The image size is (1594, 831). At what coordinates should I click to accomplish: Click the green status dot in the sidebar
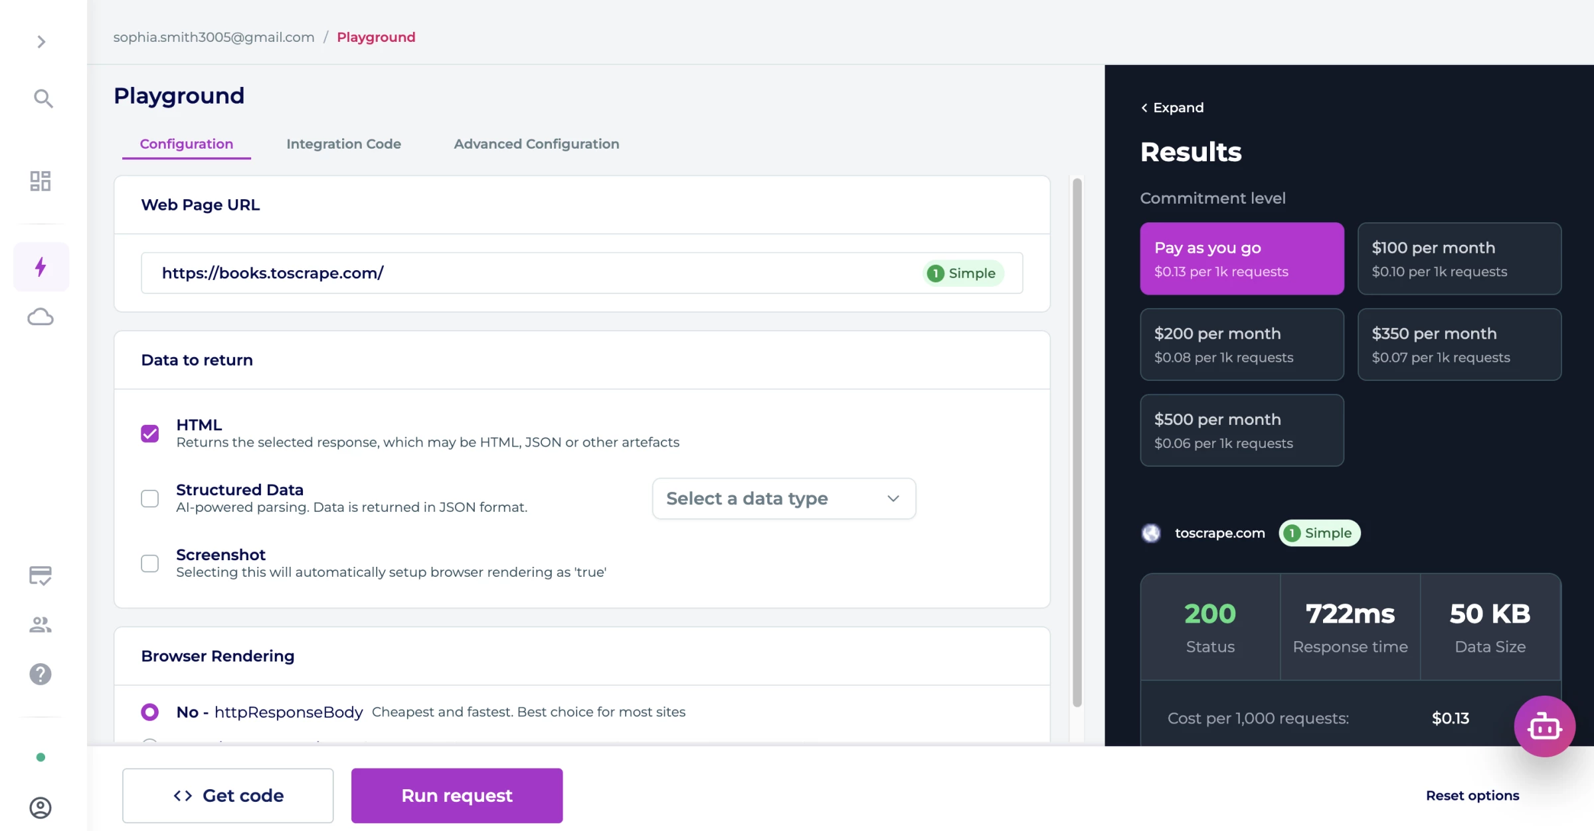(41, 757)
